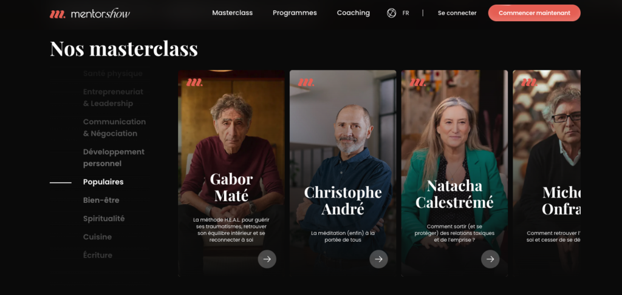Select the Développement personnel category
The width and height of the screenshot is (622, 295).
tap(114, 157)
